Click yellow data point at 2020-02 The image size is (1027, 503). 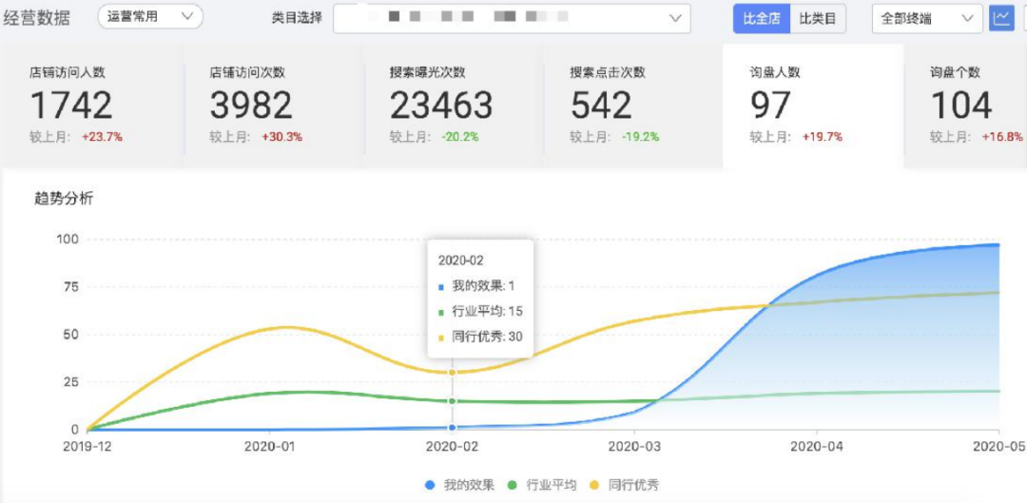coord(452,373)
